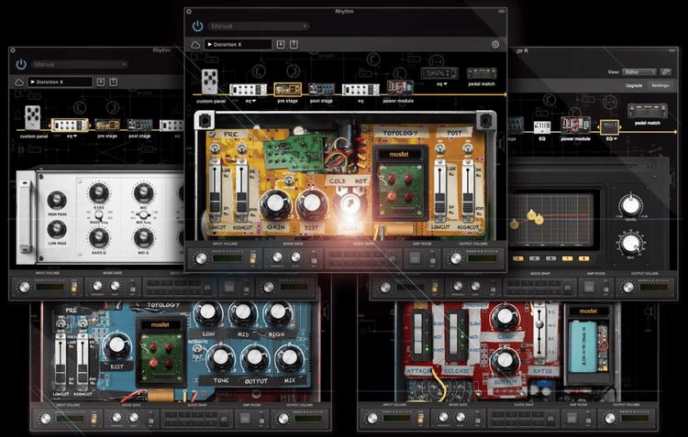Open the mosfet topology module in the orange pedal
The height and width of the screenshot is (437, 688).
click(400, 183)
